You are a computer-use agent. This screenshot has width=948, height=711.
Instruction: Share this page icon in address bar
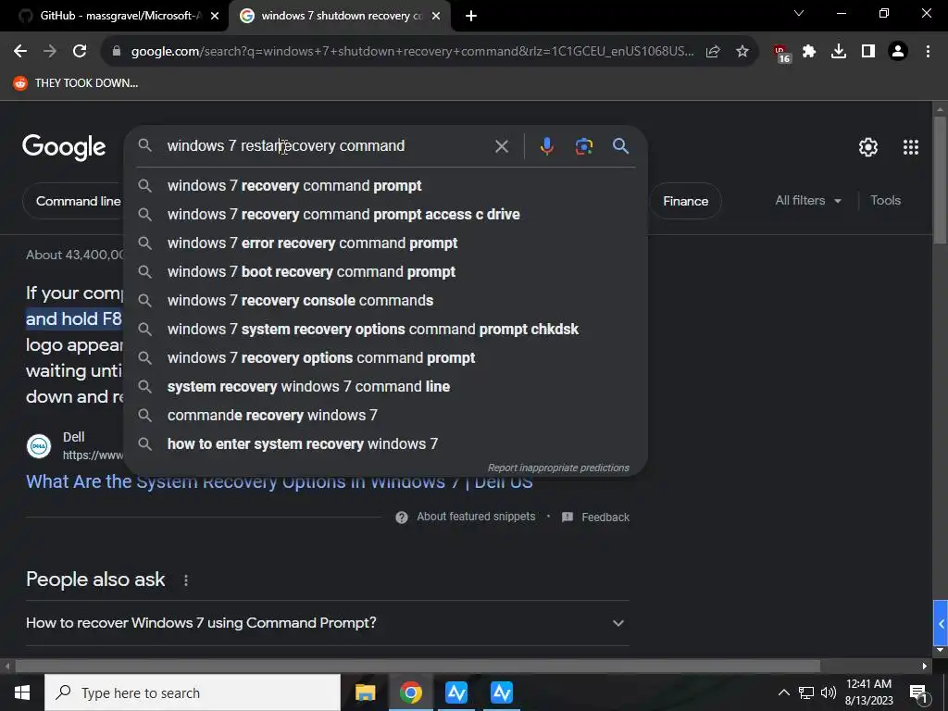(x=713, y=52)
